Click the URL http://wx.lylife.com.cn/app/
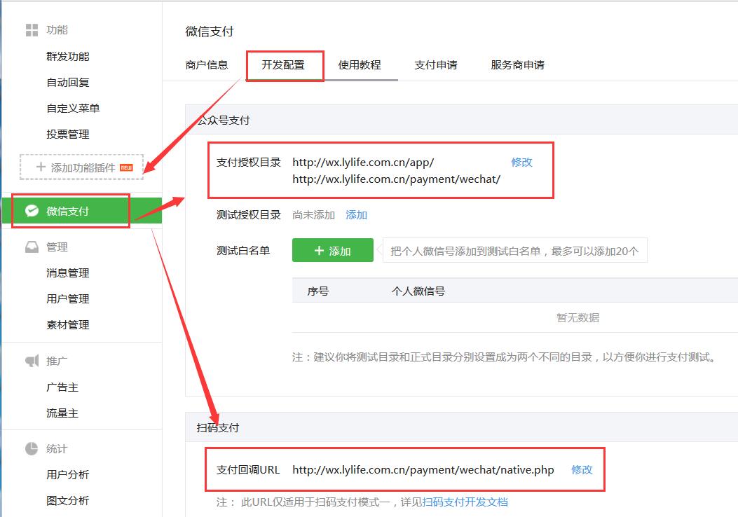 coord(363,163)
